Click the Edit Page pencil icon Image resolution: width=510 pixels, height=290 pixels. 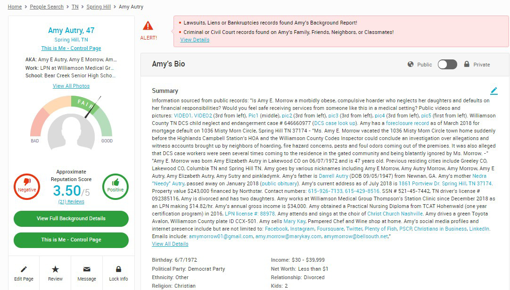tap(24, 269)
